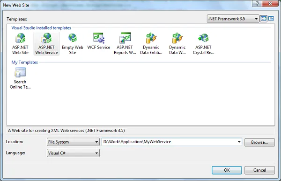
Task: Click the 'Templates:' label
Action: [x=17, y=19]
